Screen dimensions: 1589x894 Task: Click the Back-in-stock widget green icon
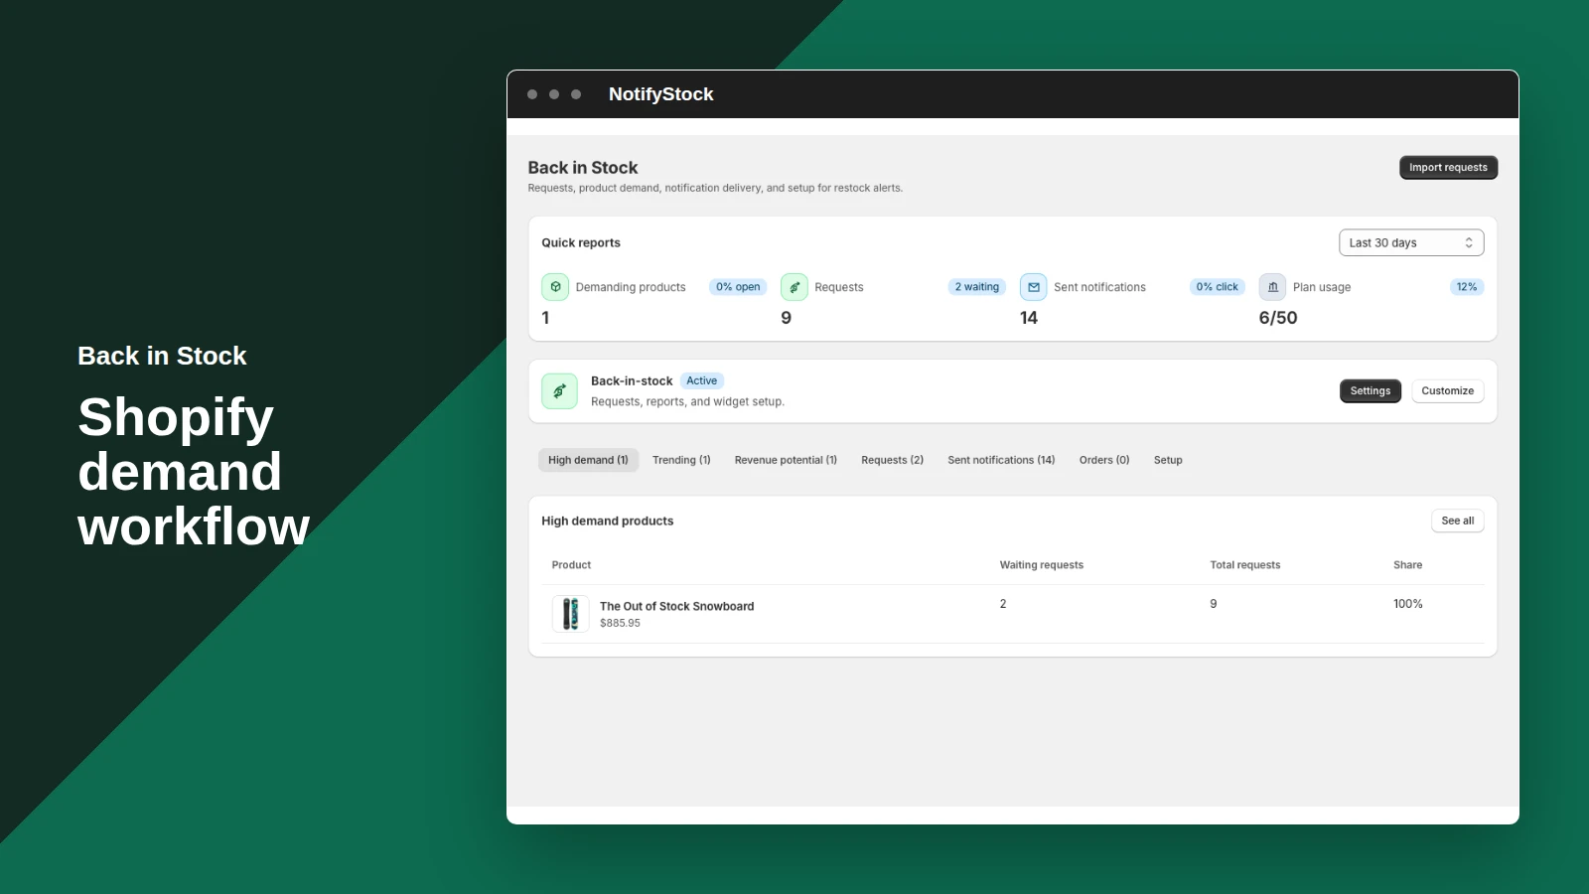(559, 391)
